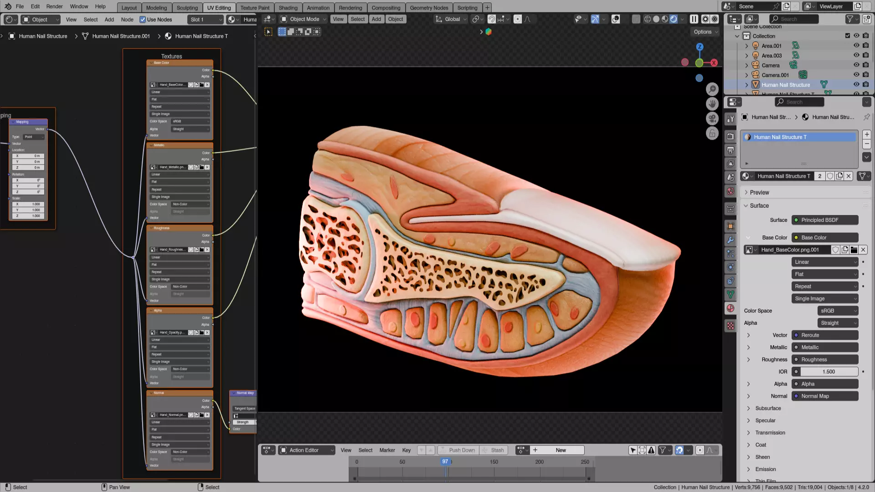This screenshot has height=492, width=875.
Task: Open the Render menu in top bar
Action: click(55, 6)
